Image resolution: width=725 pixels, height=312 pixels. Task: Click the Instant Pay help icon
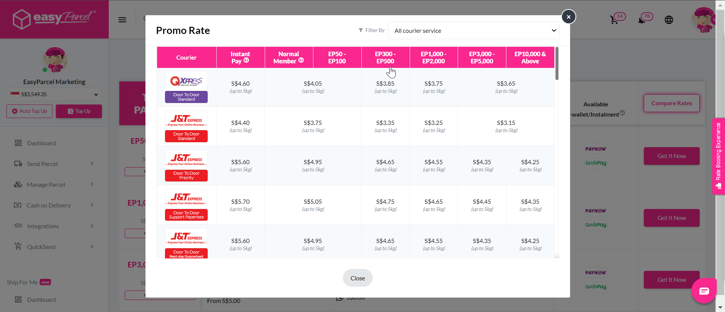246,60
